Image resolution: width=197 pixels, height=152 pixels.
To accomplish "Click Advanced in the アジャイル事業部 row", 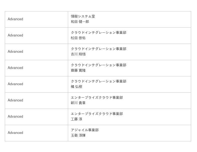I will tap(15, 133).
